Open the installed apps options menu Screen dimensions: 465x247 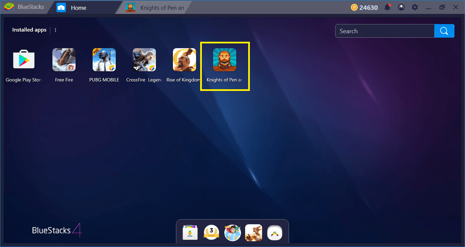[55, 30]
